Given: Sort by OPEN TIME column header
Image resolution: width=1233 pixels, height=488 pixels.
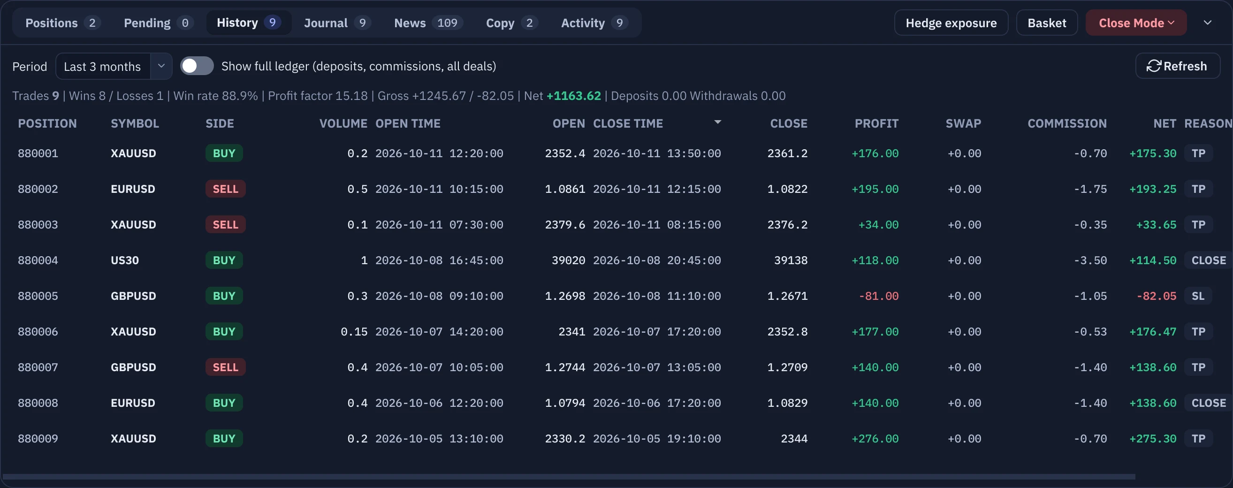Looking at the screenshot, I should coord(408,123).
